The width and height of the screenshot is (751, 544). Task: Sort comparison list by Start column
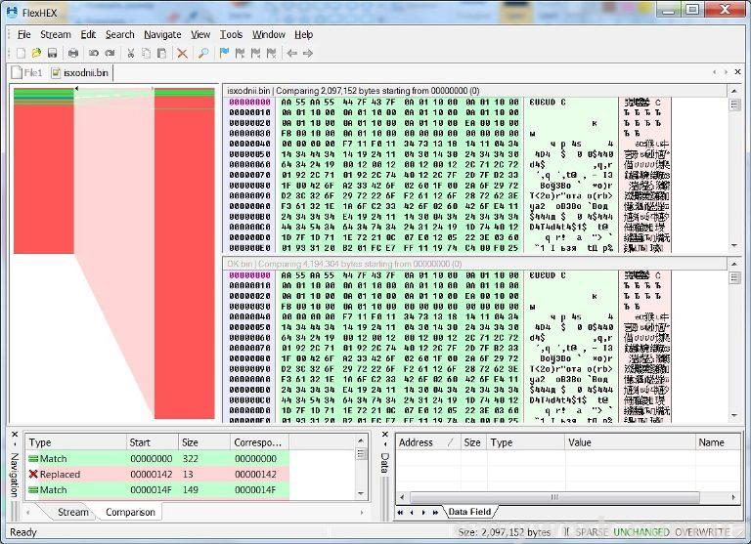click(152, 442)
